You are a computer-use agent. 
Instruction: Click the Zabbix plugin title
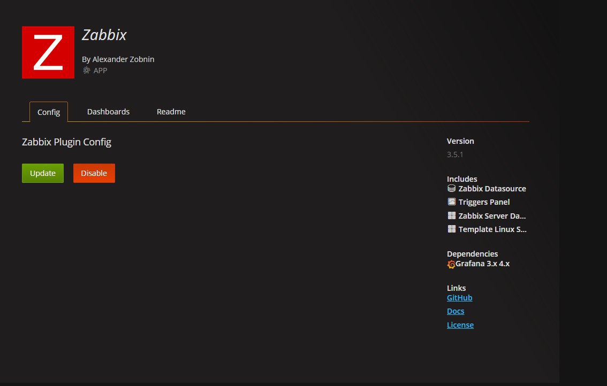tap(104, 35)
